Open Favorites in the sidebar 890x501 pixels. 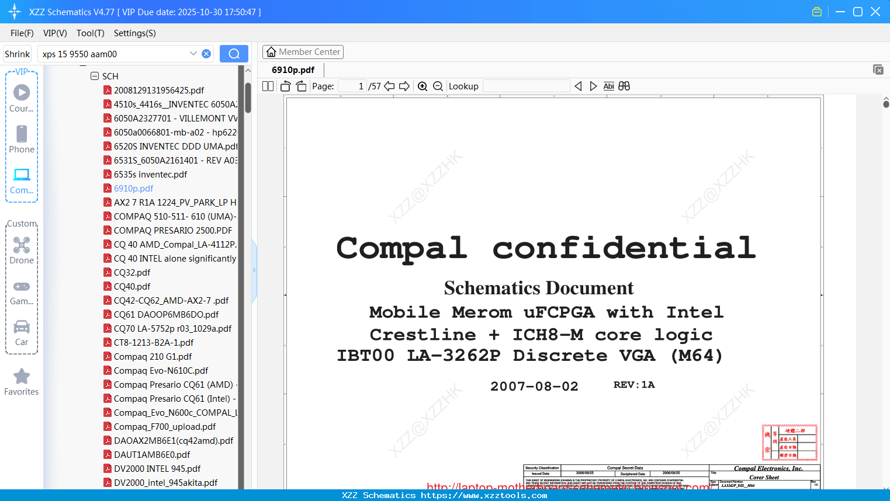coord(22,382)
